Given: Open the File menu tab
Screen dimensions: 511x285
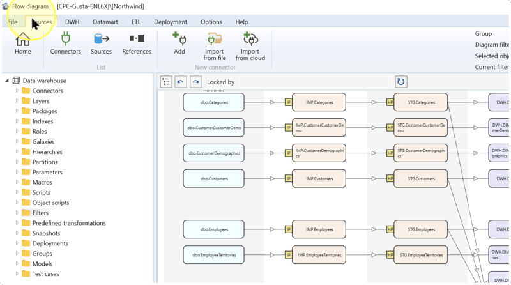Looking at the screenshot, I should click(13, 22).
